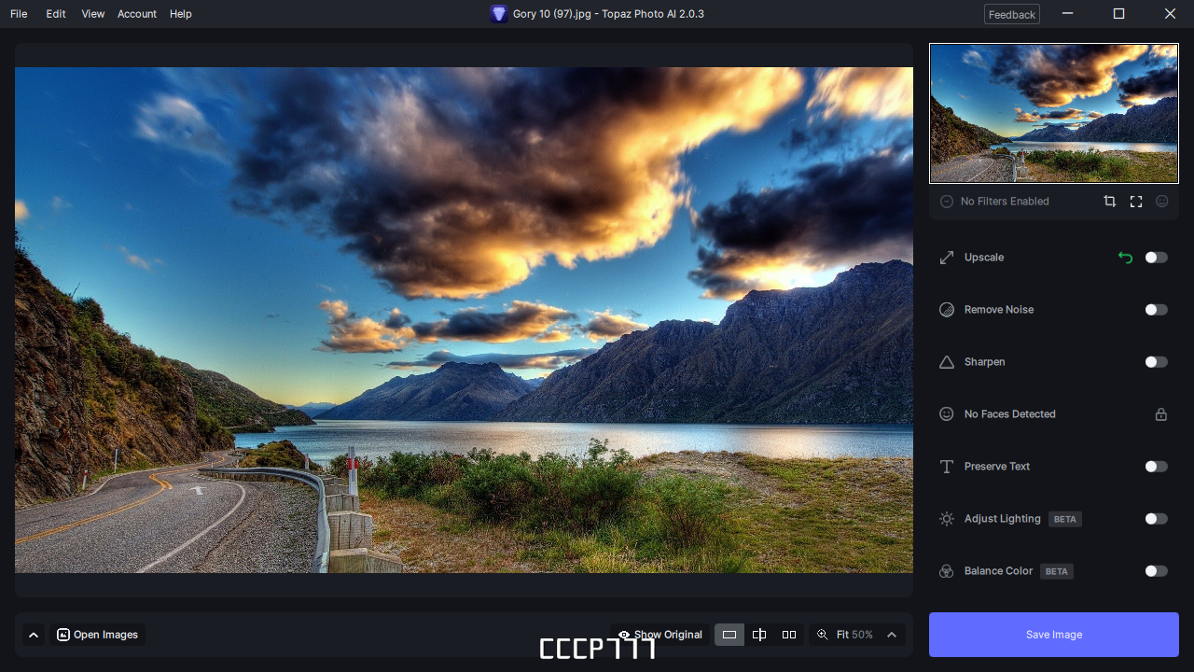Click the face recast smiley icon
The width and height of the screenshot is (1194, 672).
pyautogui.click(x=1162, y=201)
